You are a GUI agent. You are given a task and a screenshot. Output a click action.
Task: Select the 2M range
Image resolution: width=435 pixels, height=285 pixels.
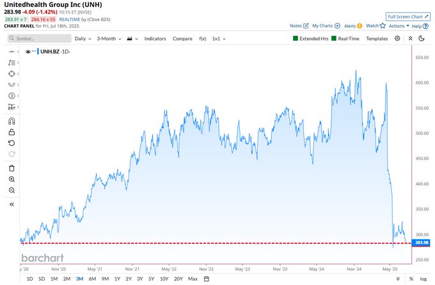point(67,279)
